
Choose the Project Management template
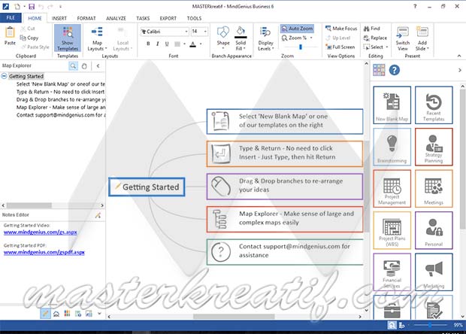coord(392,189)
